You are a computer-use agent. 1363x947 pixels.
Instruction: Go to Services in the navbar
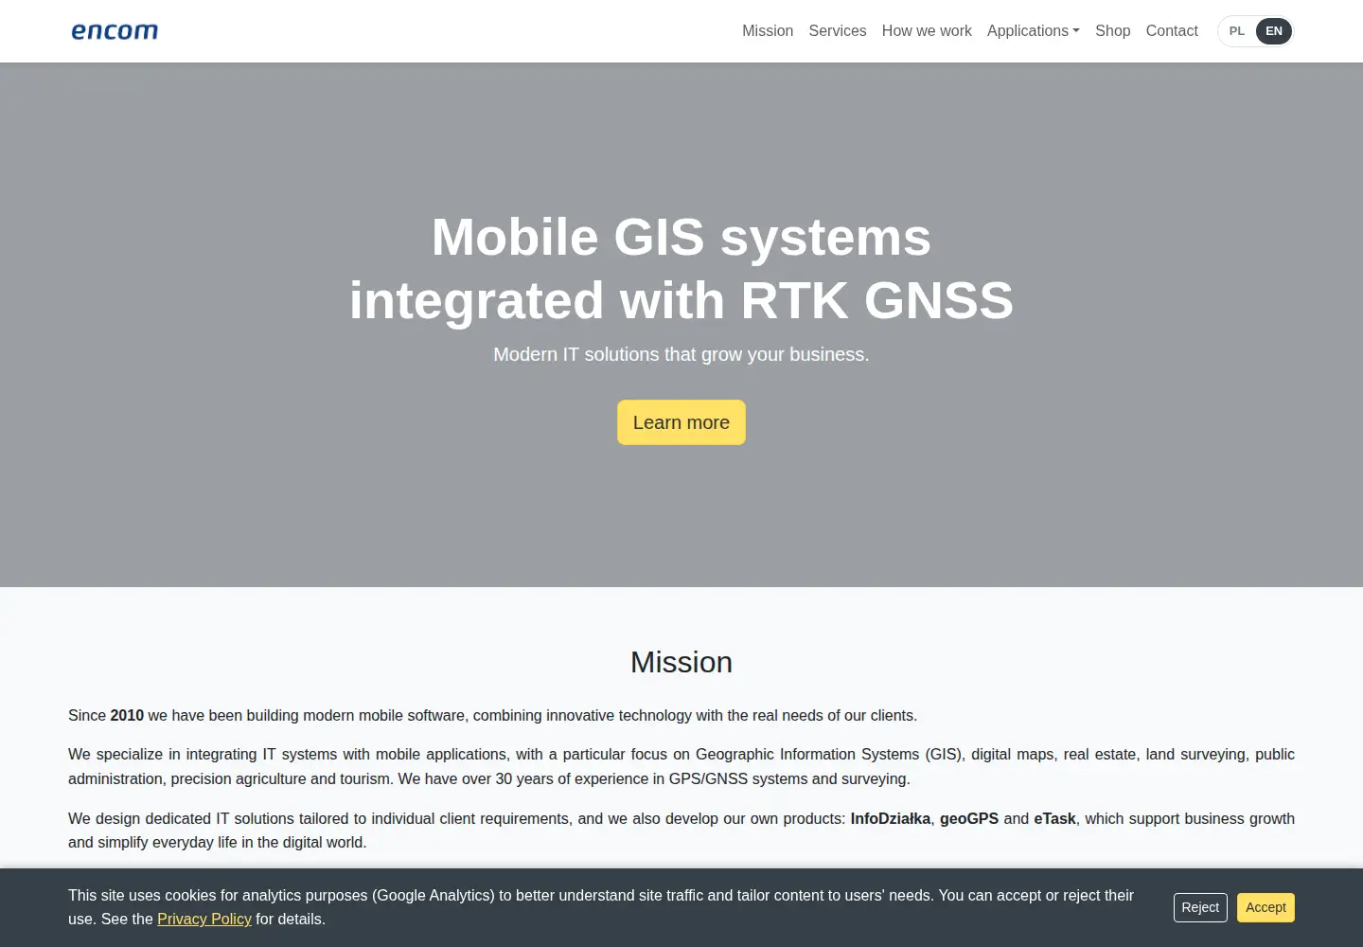(838, 31)
